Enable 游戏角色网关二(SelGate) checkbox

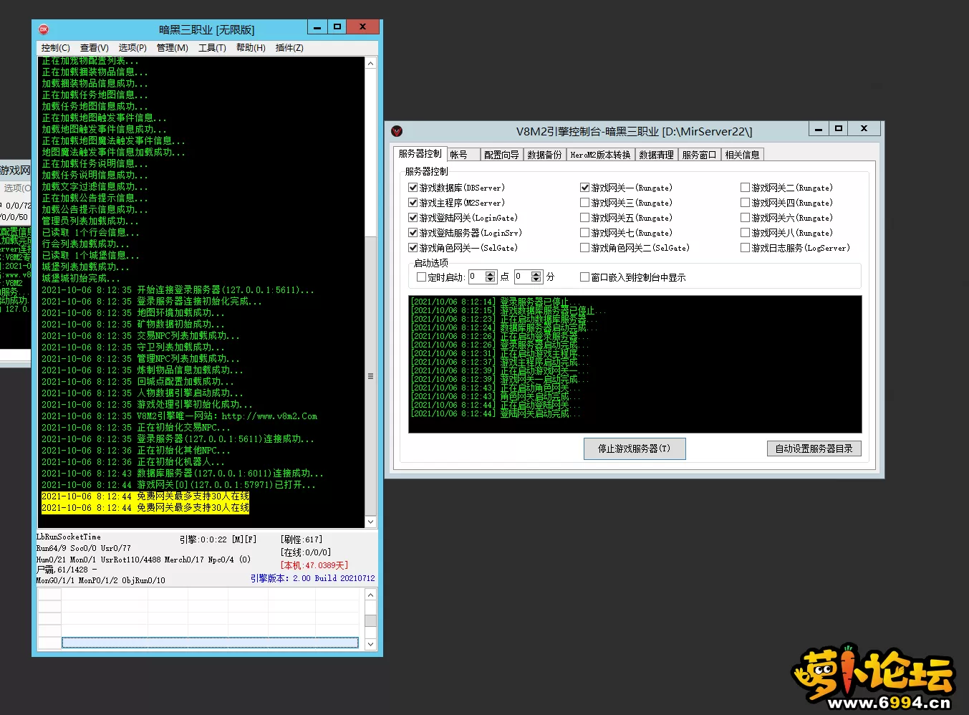(x=585, y=248)
